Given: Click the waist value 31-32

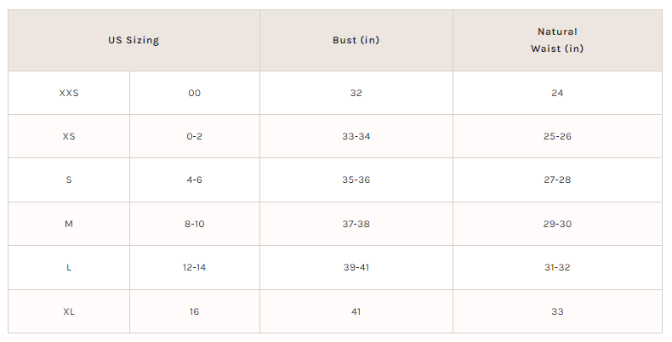Looking at the screenshot, I should [x=557, y=267].
